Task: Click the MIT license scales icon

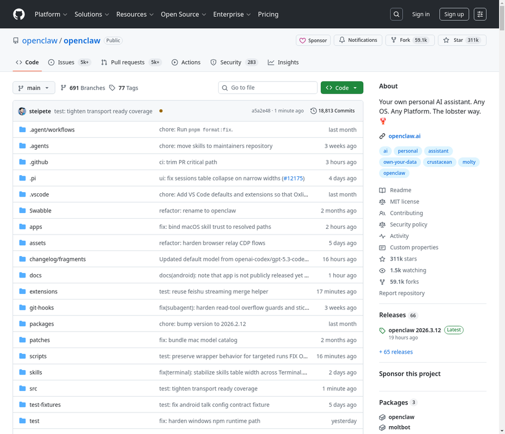Action: pos(382,201)
